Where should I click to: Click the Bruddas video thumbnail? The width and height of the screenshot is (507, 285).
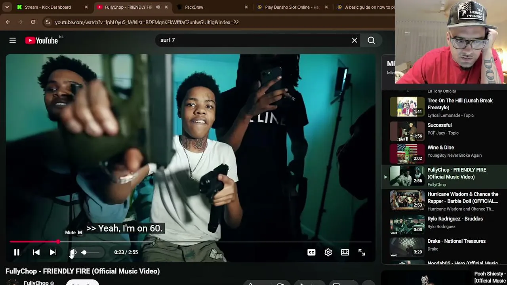coord(407,225)
